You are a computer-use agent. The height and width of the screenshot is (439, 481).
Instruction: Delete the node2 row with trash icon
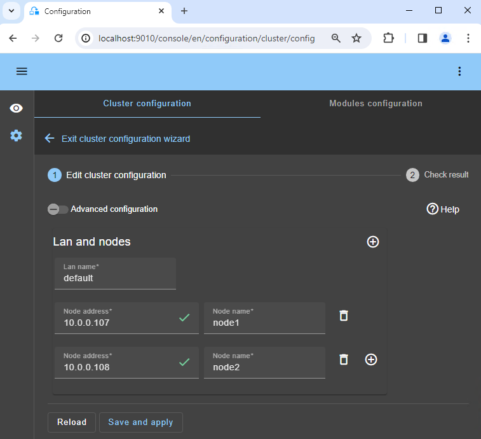[344, 359]
